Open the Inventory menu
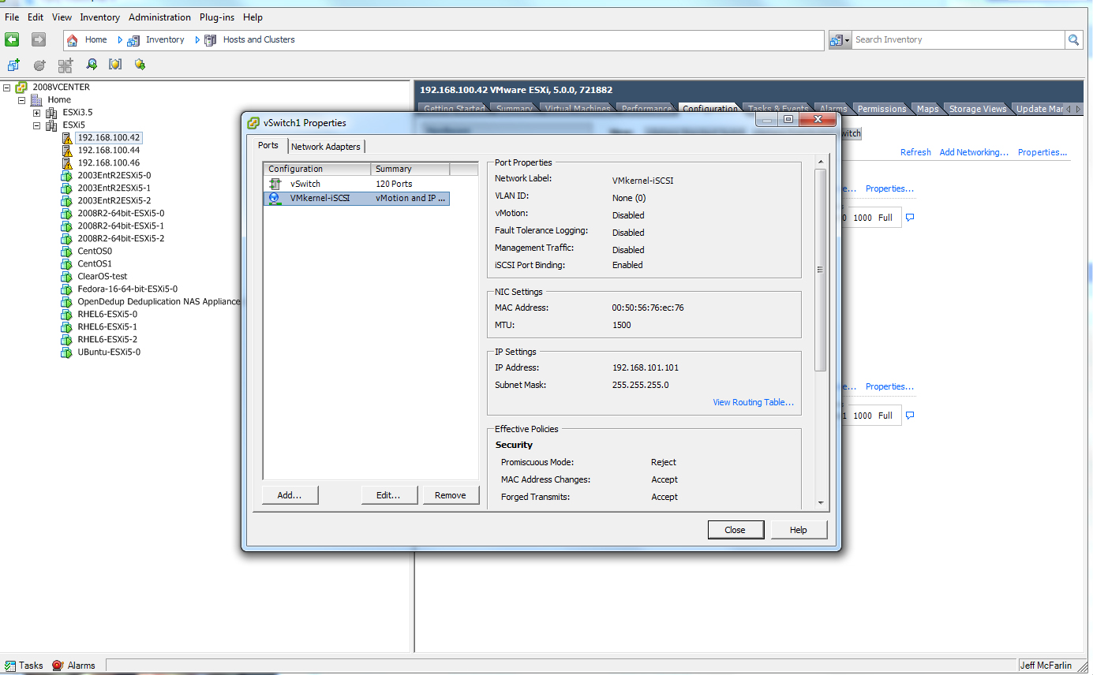Viewport: 1093px width, 675px height. (x=99, y=17)
